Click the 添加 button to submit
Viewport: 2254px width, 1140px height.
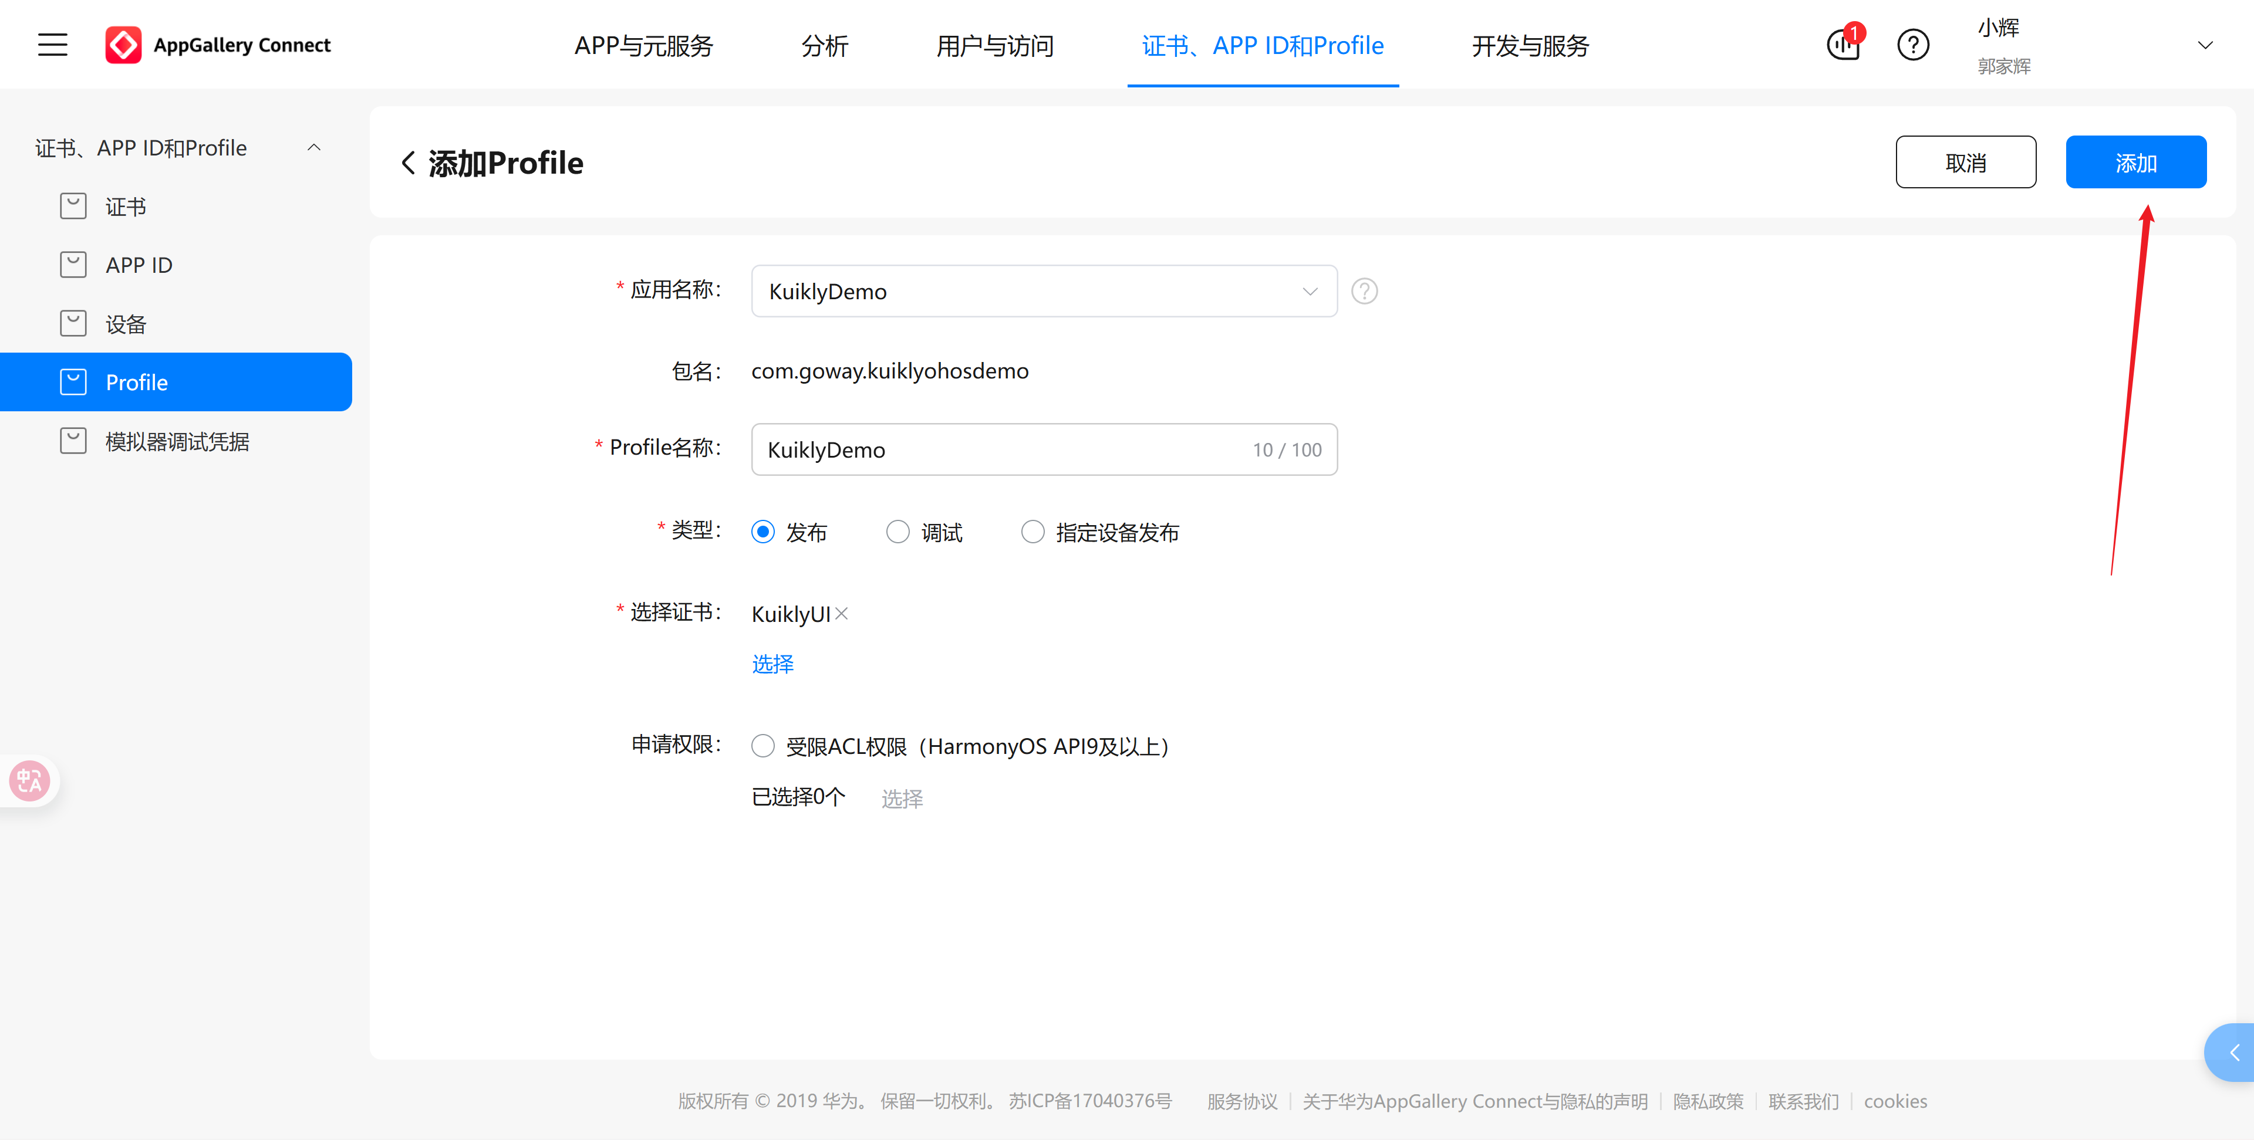2136,162
